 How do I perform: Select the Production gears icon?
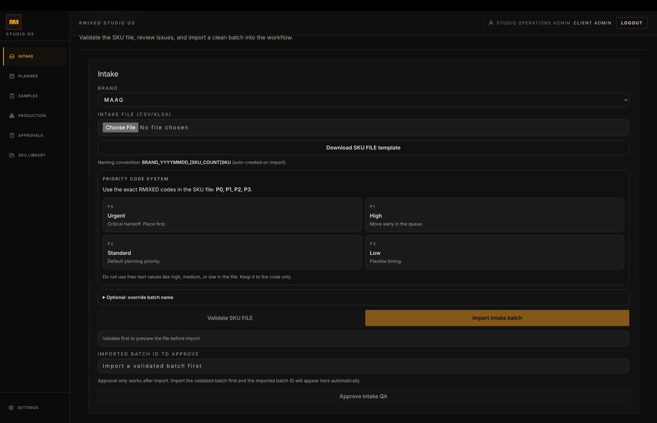11,116
